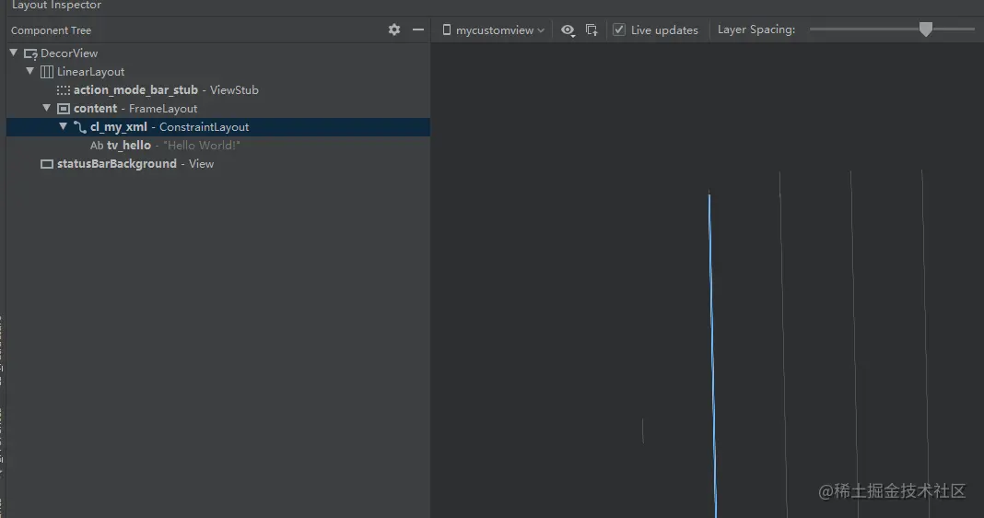Image resolution: width=984 pixels, height=518 pixels.
Task: Click the Layer Spacing label
Action: click(x=756, y=29)
